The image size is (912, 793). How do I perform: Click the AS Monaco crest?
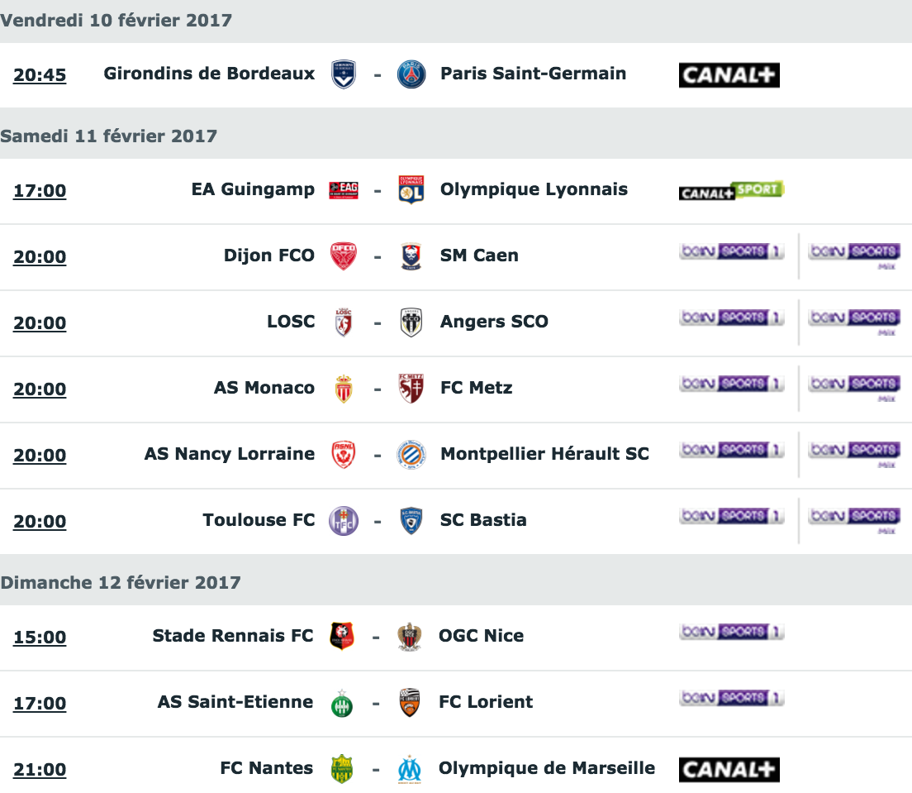(344, 389)
